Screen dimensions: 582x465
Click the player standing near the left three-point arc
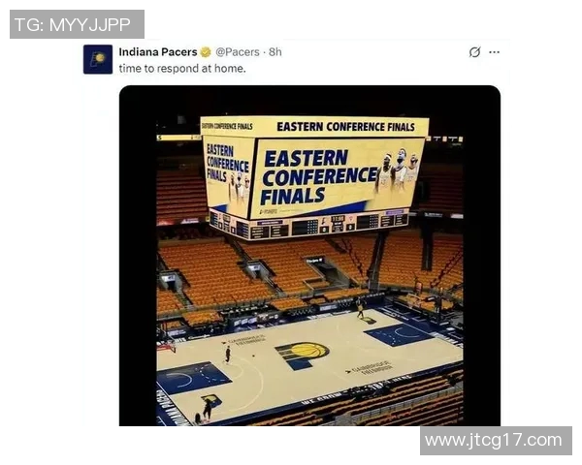(x=228, y=355)
